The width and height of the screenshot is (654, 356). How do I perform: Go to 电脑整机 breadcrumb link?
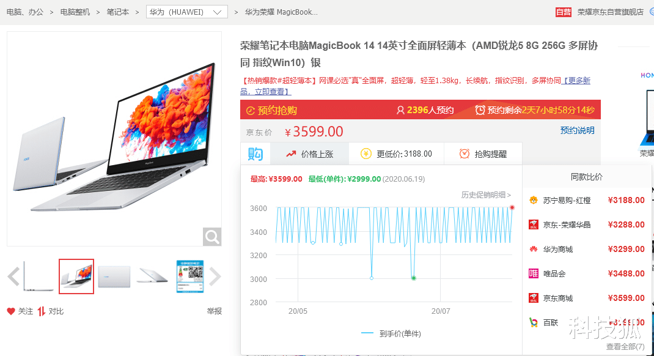(x=75, y=12)
